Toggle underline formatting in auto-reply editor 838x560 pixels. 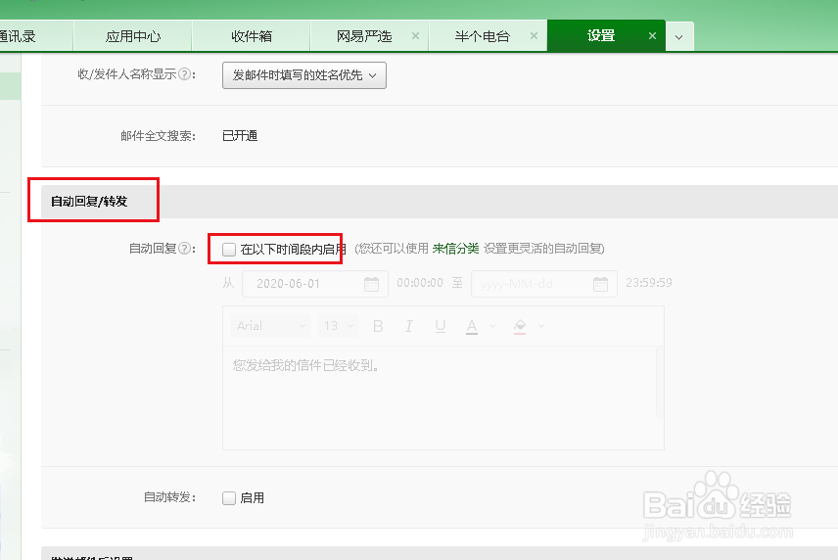tap(441, 326)
